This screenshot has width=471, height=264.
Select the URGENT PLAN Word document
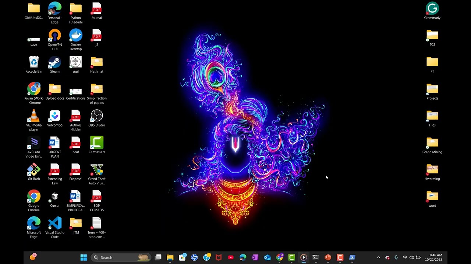click(x=55, y=142)
